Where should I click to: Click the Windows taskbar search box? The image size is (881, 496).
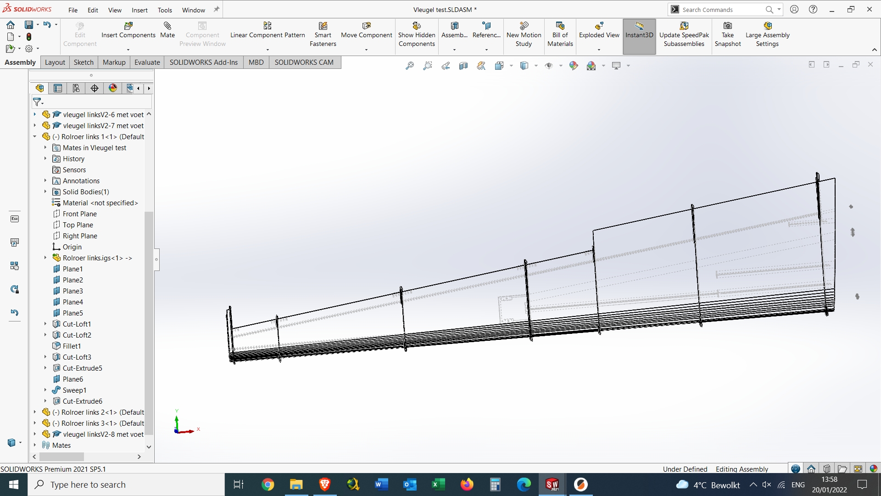click(x=126, y=485)
